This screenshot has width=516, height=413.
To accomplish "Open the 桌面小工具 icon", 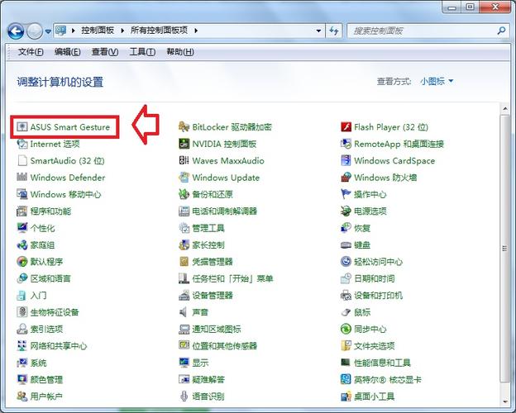I will coord(346,396).
